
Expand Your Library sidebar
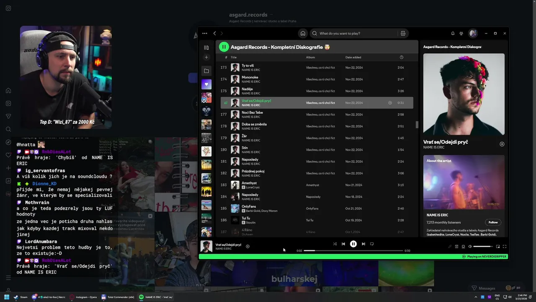click(206, 47)
